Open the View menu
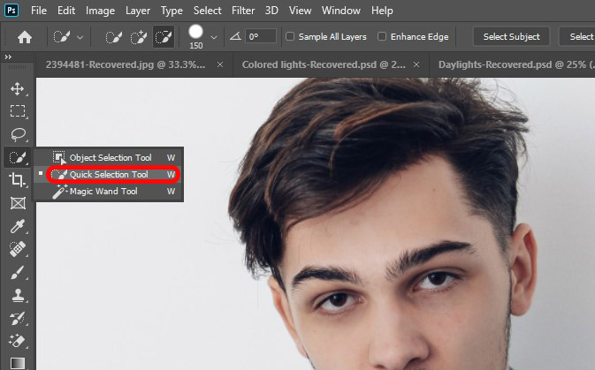The image size is (595, 370). pos(300,11)
